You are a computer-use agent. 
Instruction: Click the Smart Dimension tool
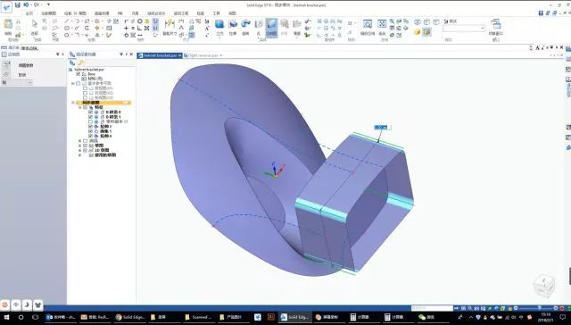click(x=170, y=28)
